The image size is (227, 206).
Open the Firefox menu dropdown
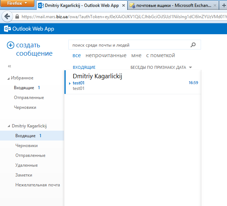click(x=17, y=3)
